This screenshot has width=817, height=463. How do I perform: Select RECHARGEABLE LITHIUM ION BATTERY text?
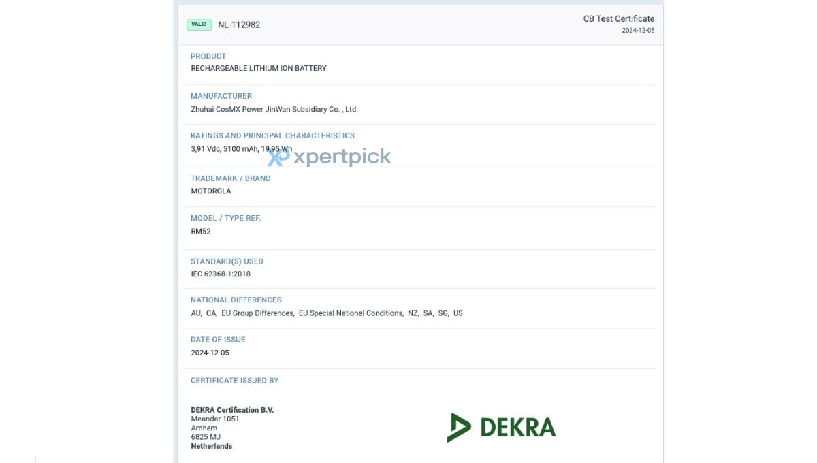point(259,68)
